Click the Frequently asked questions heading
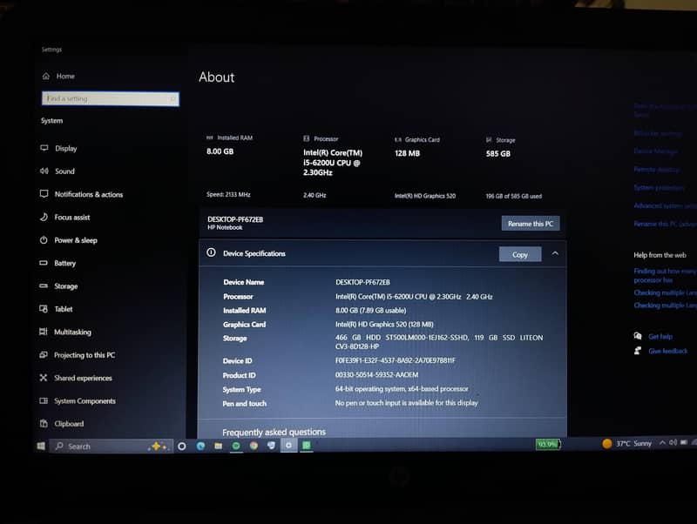This screenshot has height=524, width=697. click(274, 432)
